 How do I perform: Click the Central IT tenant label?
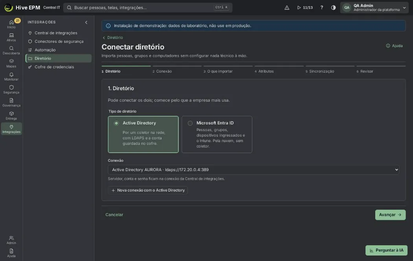(51, 7)
